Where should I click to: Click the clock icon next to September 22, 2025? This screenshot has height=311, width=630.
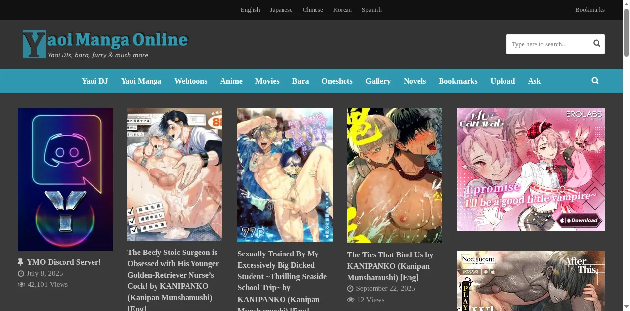tap(350, 289)
